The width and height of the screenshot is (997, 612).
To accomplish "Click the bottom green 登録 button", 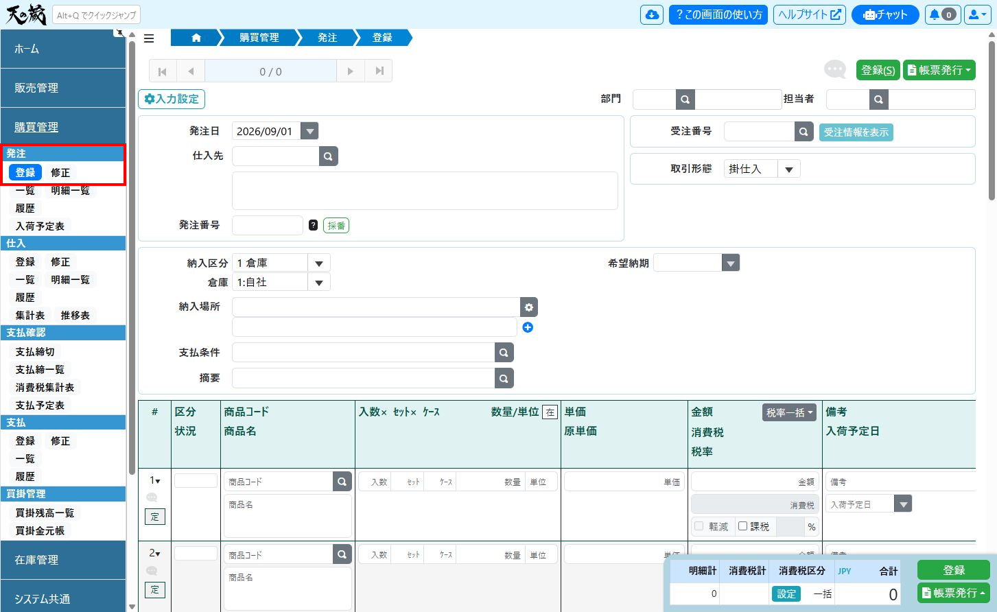I will coord(954,570).
